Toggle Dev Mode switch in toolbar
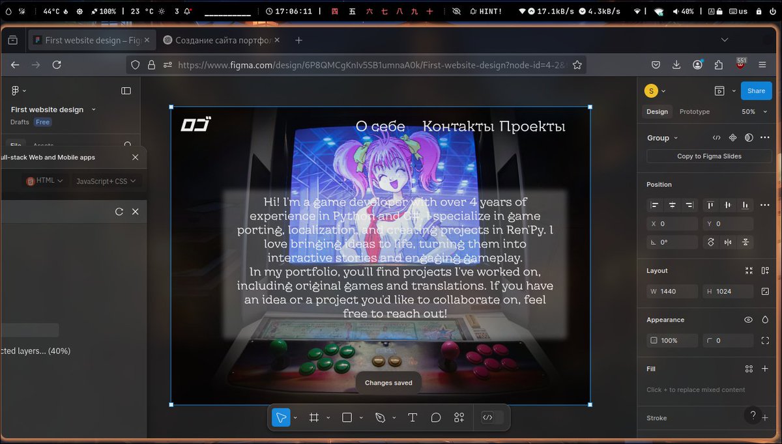The image size is (782, 444). [x=492, y=417]
